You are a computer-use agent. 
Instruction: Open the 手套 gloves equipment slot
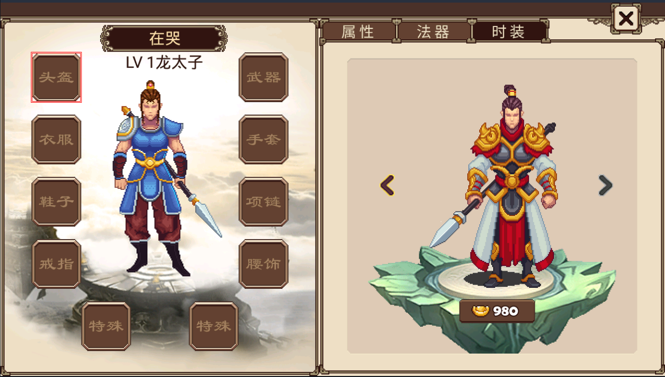click(263, 139)
